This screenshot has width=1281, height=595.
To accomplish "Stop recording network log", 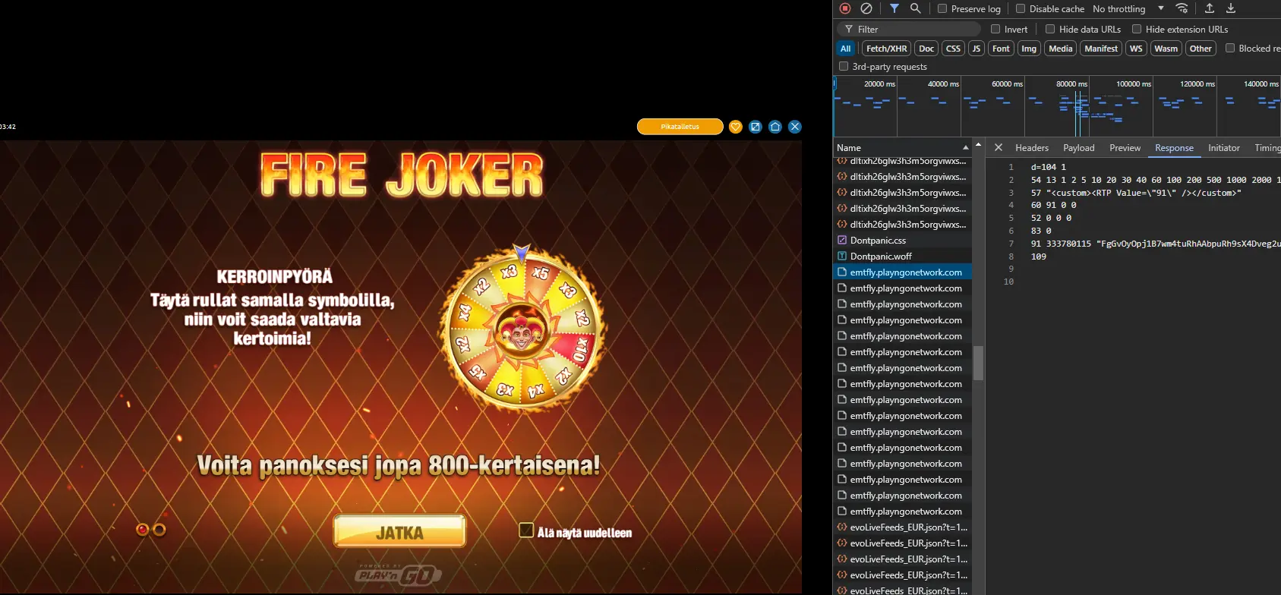I will click(x=845, y=8).
